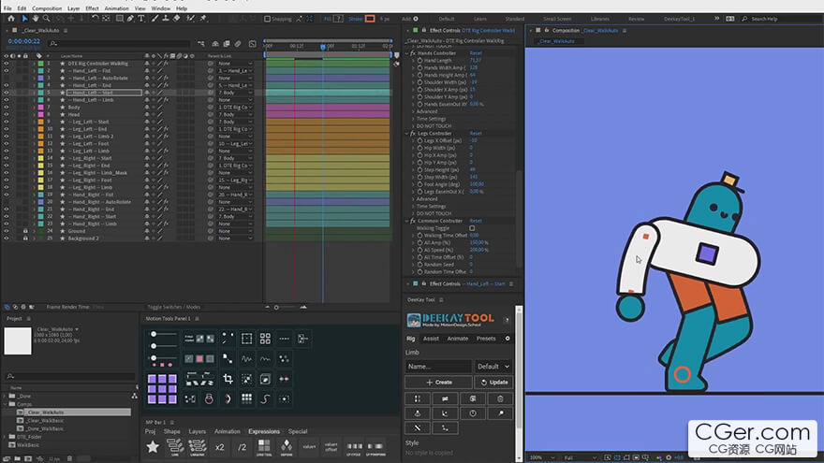Viewport: 824px width, 463px height.
Task: Switch to Shape tab in MP Bar
Action: (172, 431)
